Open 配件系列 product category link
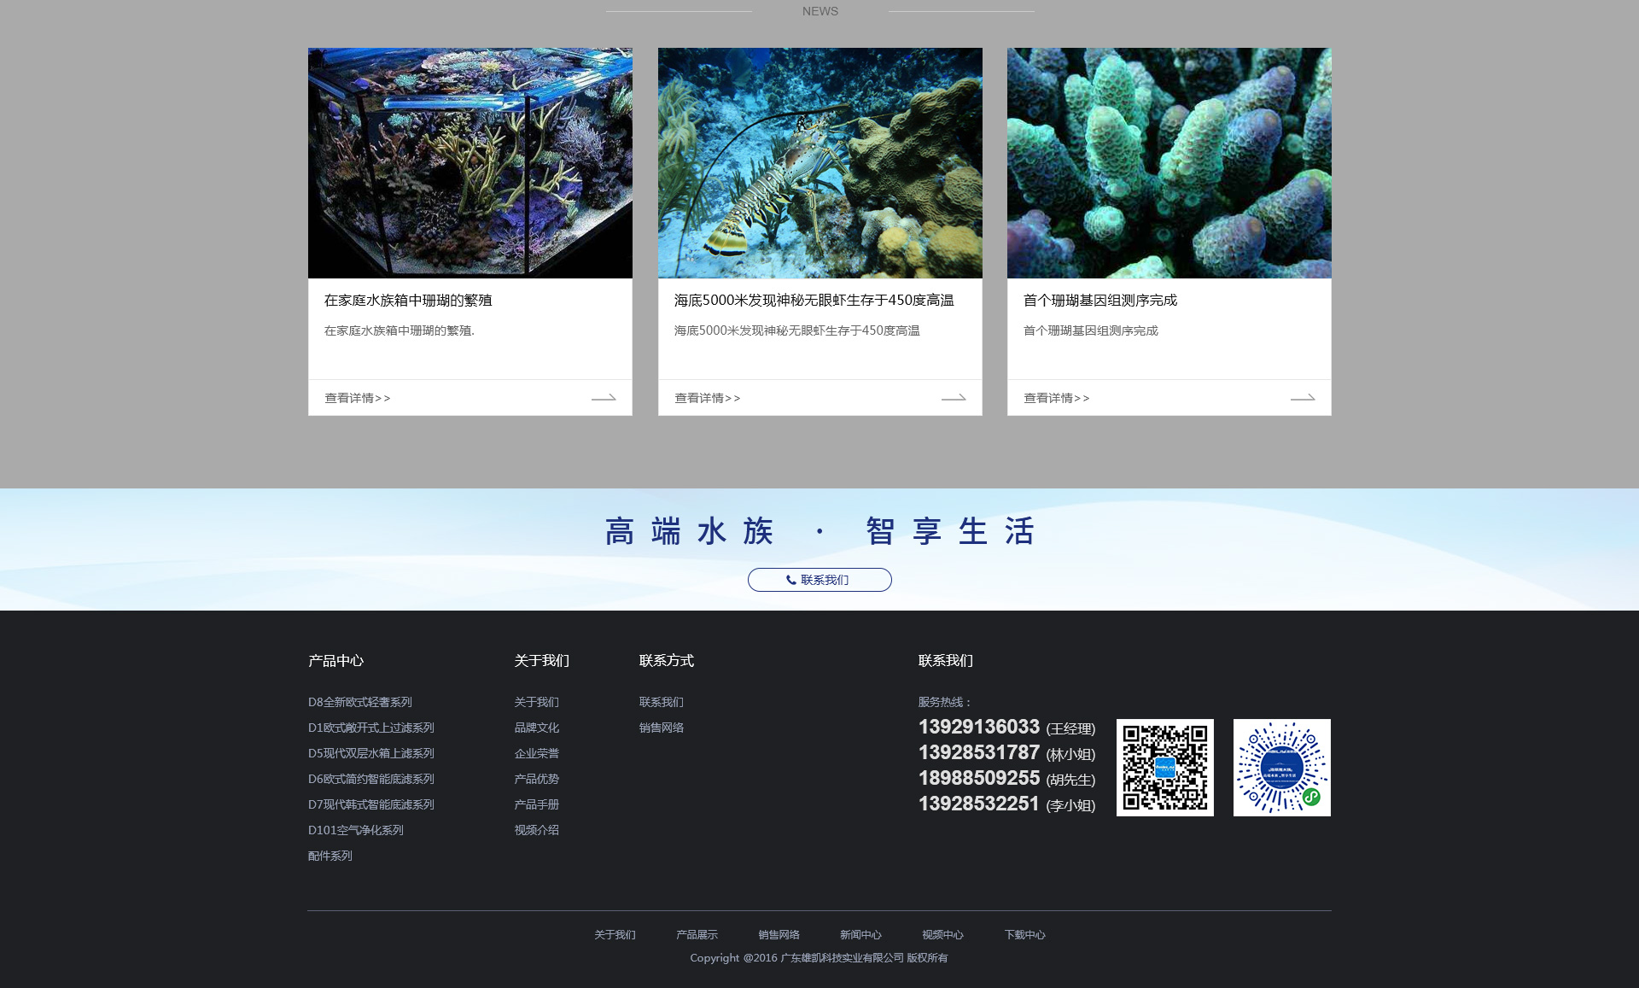Screen dimensions: 1639x988 pos(330,856)
